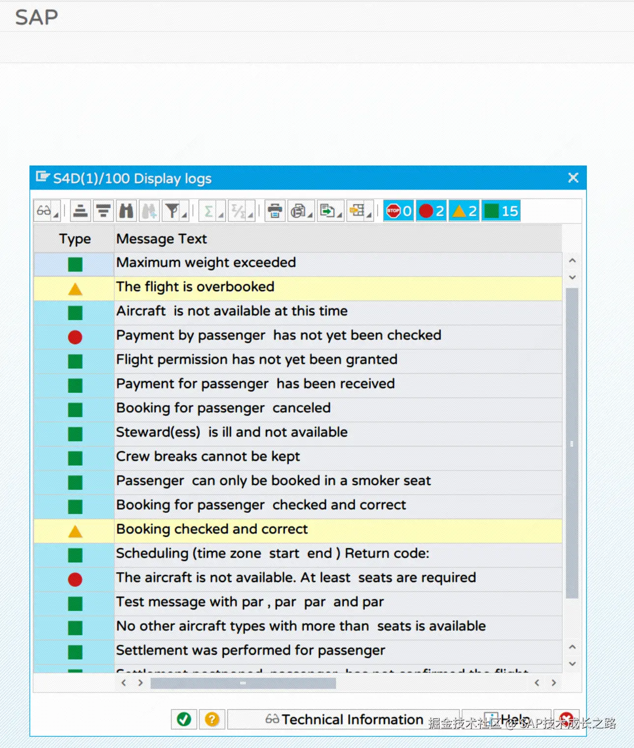Select 'Booking for passenger checked and correct'
634x748 pixels.
point(261,505)
